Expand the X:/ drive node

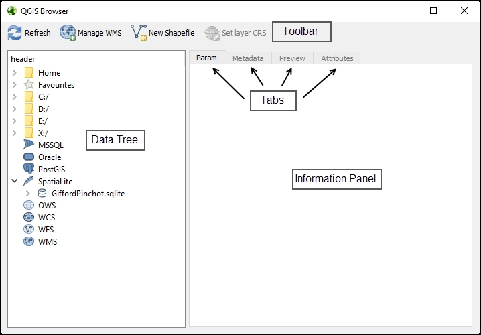coord(15,133)
